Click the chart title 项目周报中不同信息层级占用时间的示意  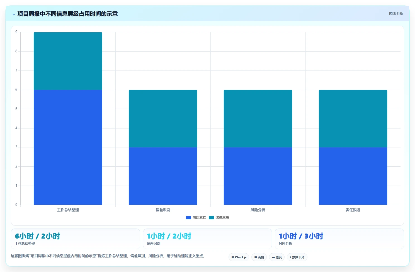click(x=67, y=14)
